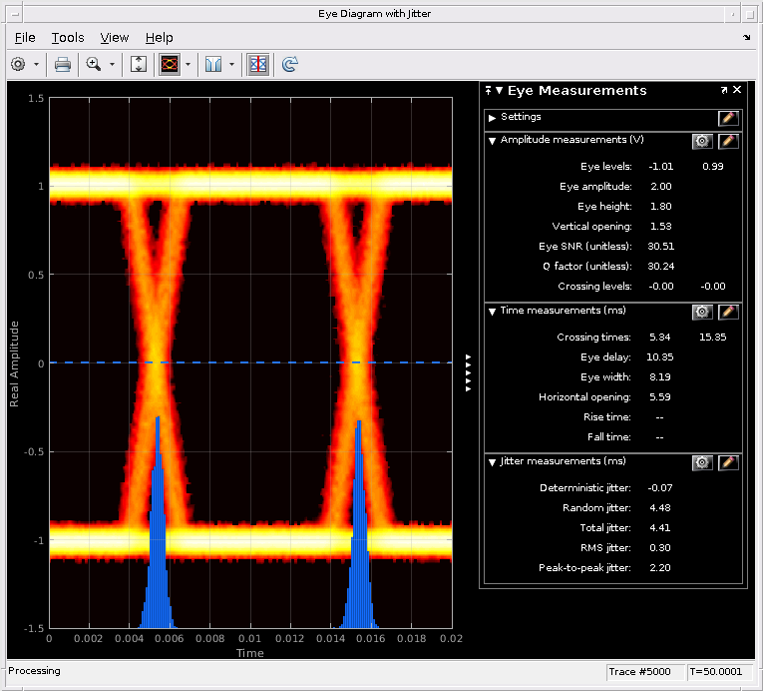Toggle the Eye Measurements panel button
Image resolution: width=763 pixels, height=691 pixels.
(257, 64)
